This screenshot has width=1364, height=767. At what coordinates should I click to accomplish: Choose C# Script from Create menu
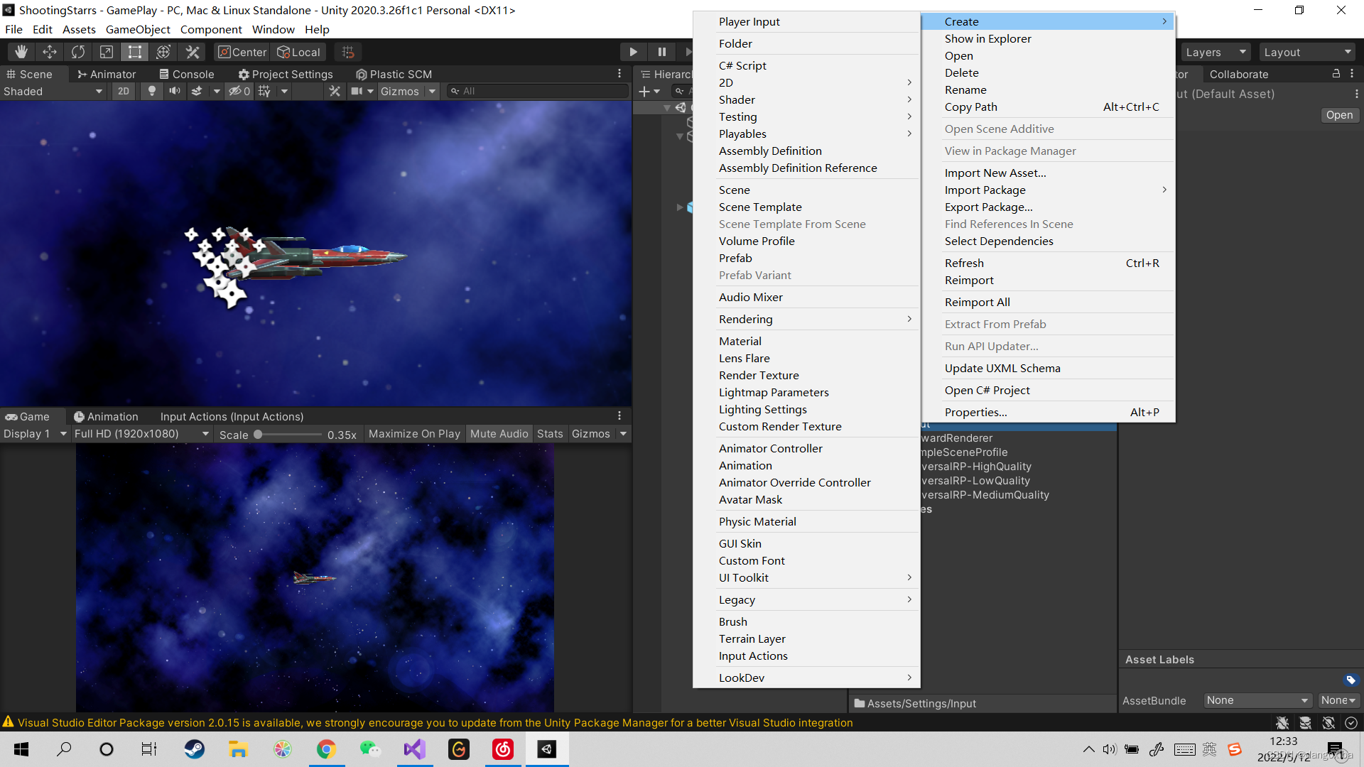742,65
